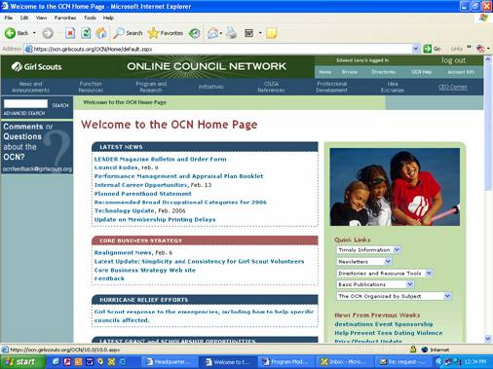
Task: Open the Idea Exchange navigation item
Action: click(393, 87)
